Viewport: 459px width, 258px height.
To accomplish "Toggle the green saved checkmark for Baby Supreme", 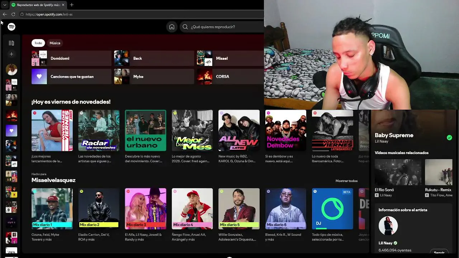I will click(449, 138).
